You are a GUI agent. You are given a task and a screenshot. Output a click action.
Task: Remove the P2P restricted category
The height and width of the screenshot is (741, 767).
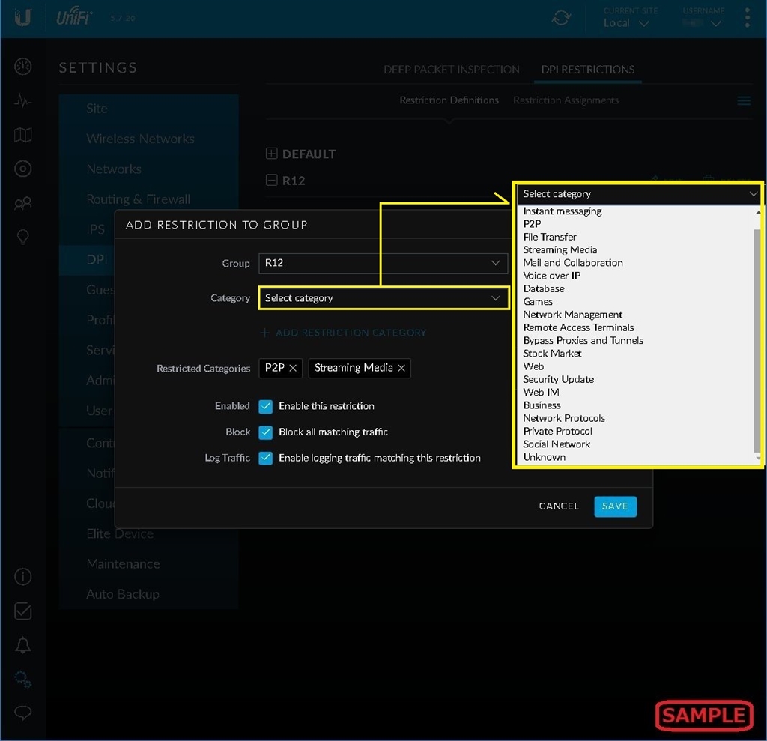(x=293, y=368)
